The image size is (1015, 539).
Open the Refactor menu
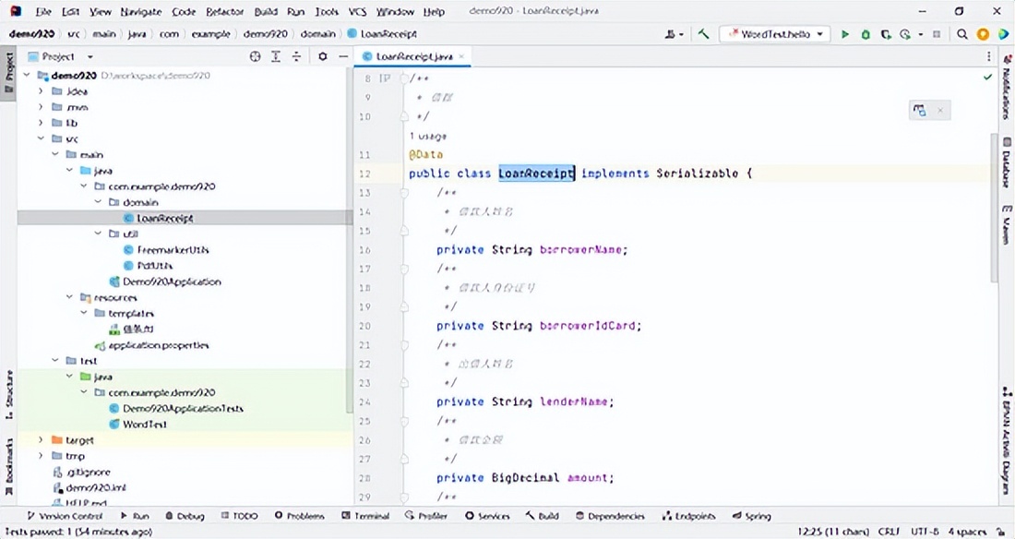(228, 11)
